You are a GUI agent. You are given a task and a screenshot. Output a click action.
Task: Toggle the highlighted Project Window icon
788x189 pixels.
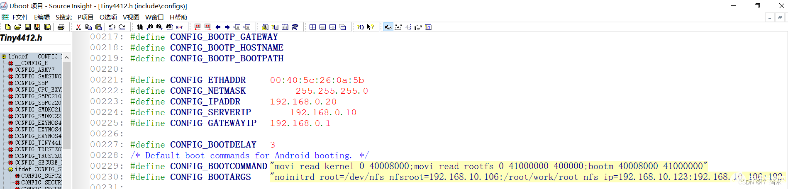(388, 27)
